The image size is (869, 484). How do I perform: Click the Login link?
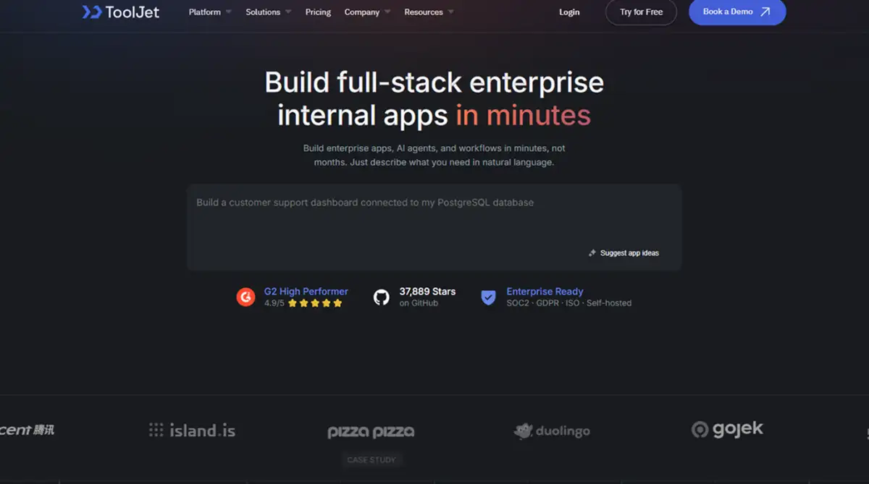pos(569,12)
